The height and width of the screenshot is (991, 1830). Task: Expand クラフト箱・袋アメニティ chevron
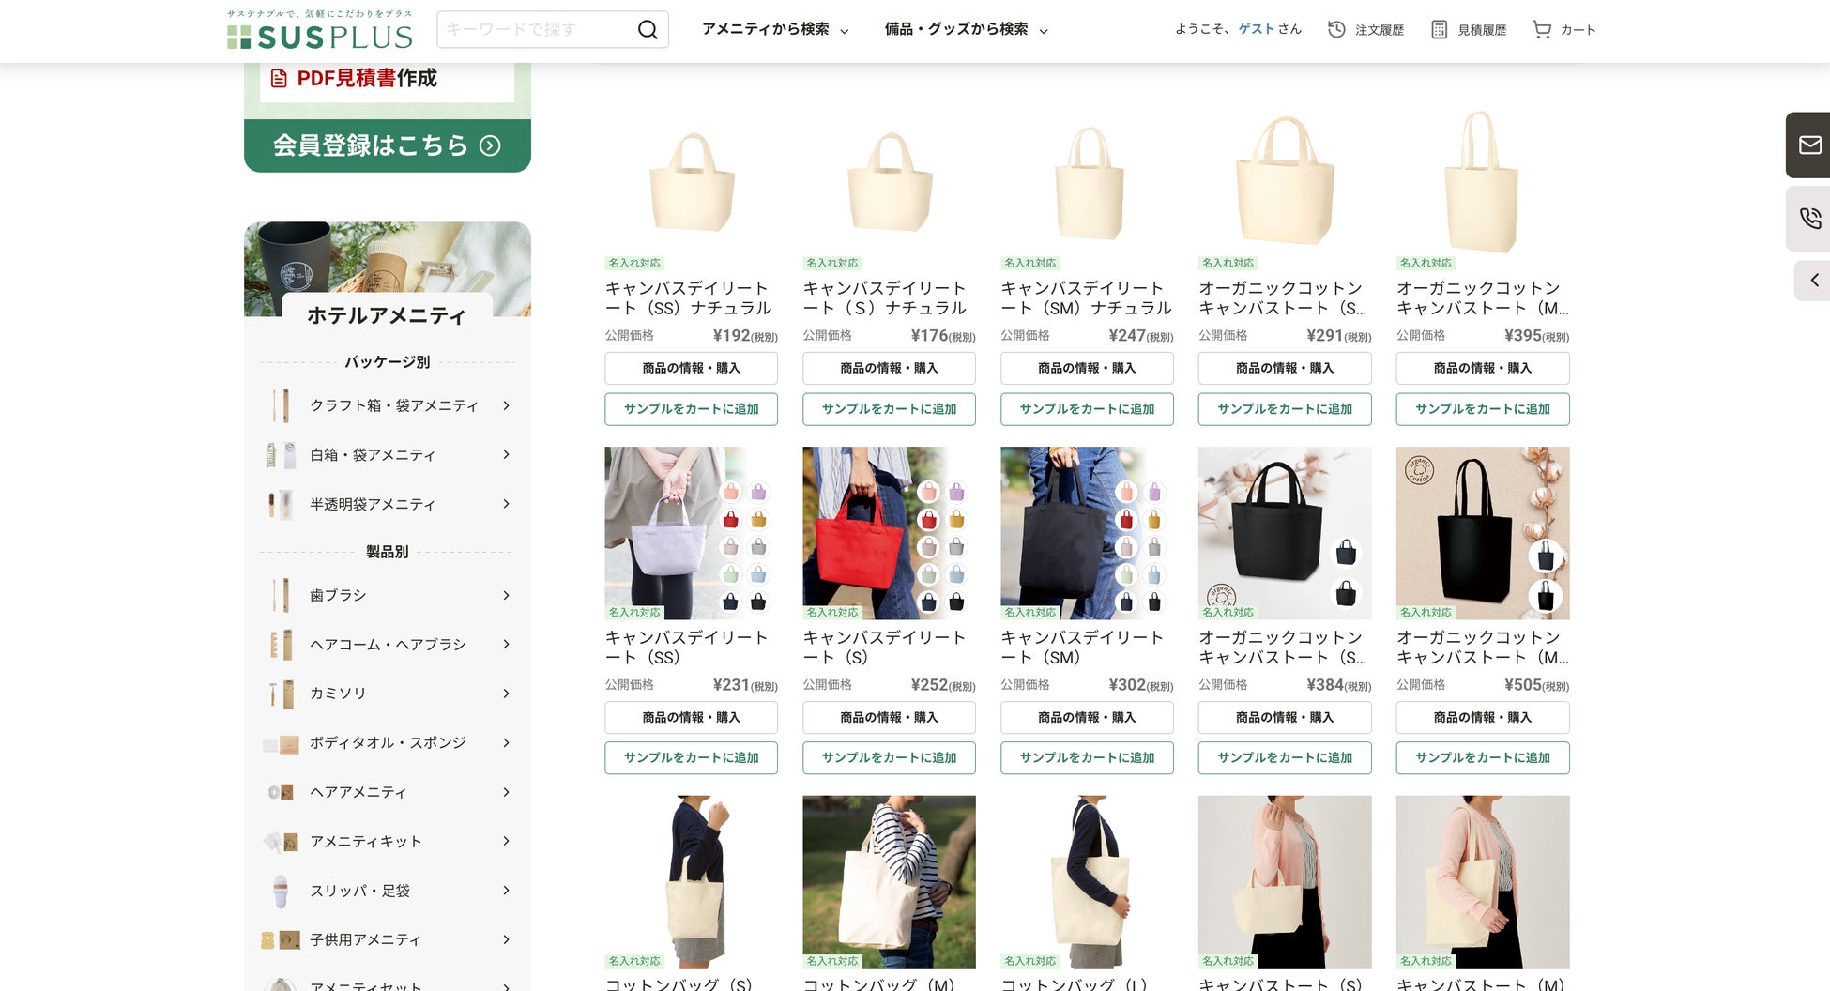coord(506,405)
